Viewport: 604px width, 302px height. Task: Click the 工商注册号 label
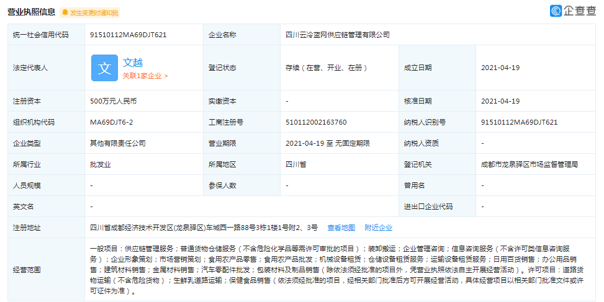[x=226, y=122]
